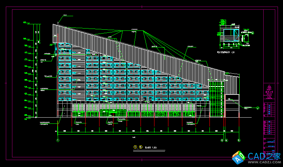283x167 pixels.
Task: Click the horizontal dimension line below building
Action: click(x=135, y=132)
